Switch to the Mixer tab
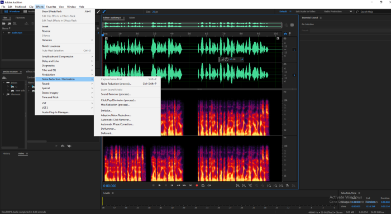 (x=132, y=18)
